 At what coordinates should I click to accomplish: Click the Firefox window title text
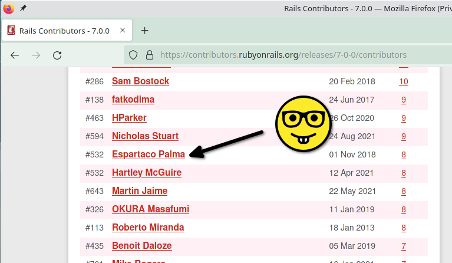(x=368, y=9)
